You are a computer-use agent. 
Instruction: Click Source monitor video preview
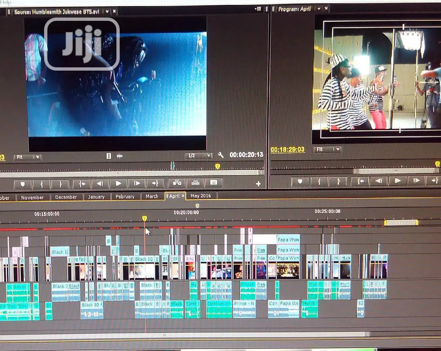117,84
